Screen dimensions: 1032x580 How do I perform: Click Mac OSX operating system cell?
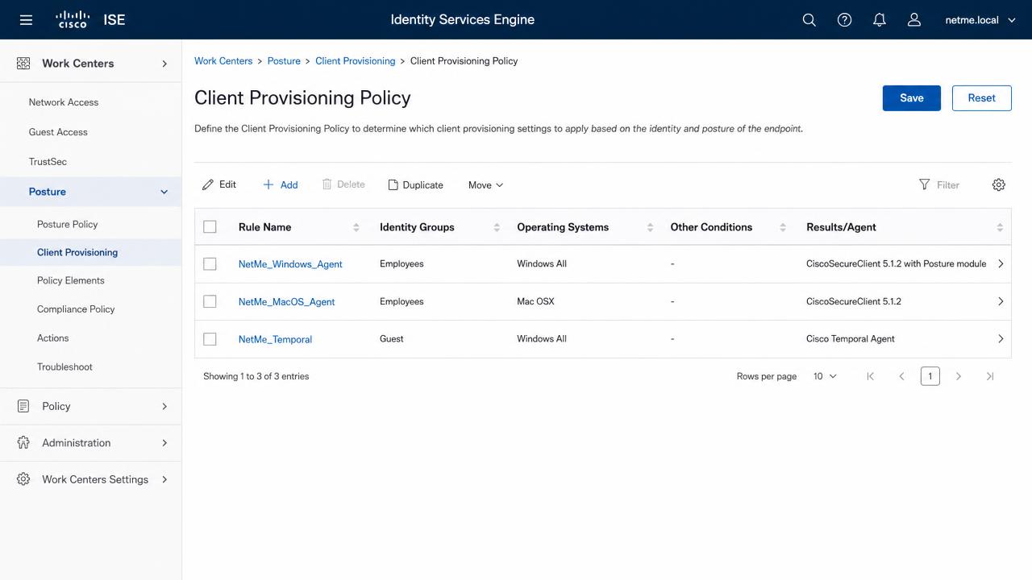tap(535, 301)
